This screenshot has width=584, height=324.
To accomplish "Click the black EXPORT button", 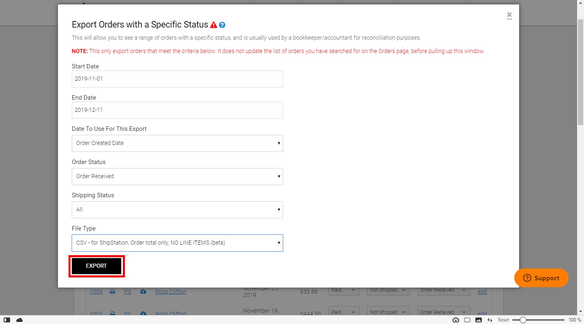I will [x=97, y=266].
